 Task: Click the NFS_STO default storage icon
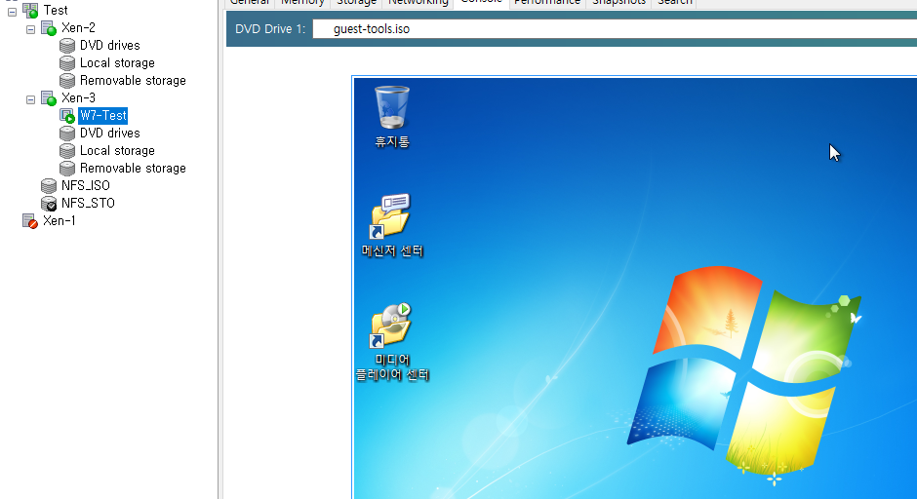click(49, 204)
